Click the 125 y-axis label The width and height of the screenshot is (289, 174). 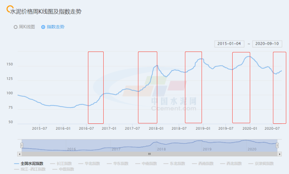(10, 79)
